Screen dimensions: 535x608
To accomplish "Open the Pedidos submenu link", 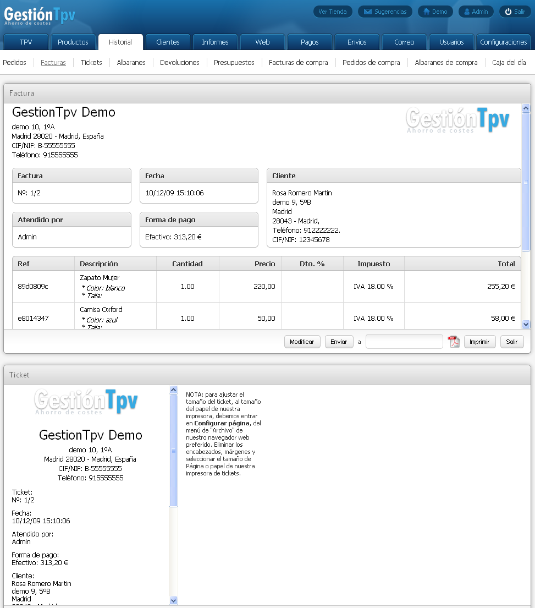I will 14,62.
